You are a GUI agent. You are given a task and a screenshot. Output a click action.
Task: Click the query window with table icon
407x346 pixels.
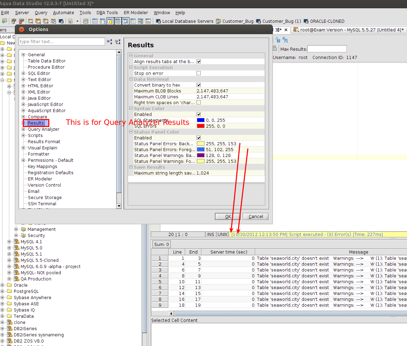53,21
